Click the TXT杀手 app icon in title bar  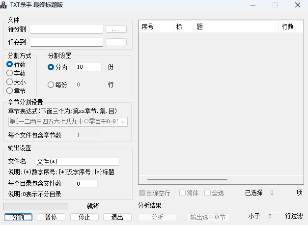point(4,5)
